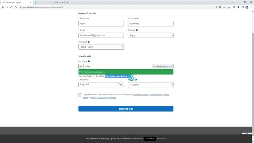This screenshot has height=143, width=254.
Task: Click the Last name input field
Action: 151,24
